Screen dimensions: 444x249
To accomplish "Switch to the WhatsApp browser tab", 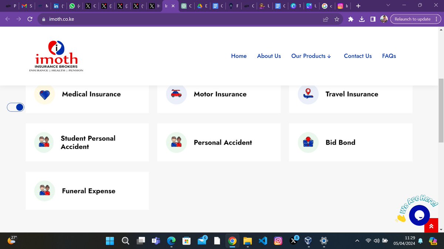I will 74,6.
